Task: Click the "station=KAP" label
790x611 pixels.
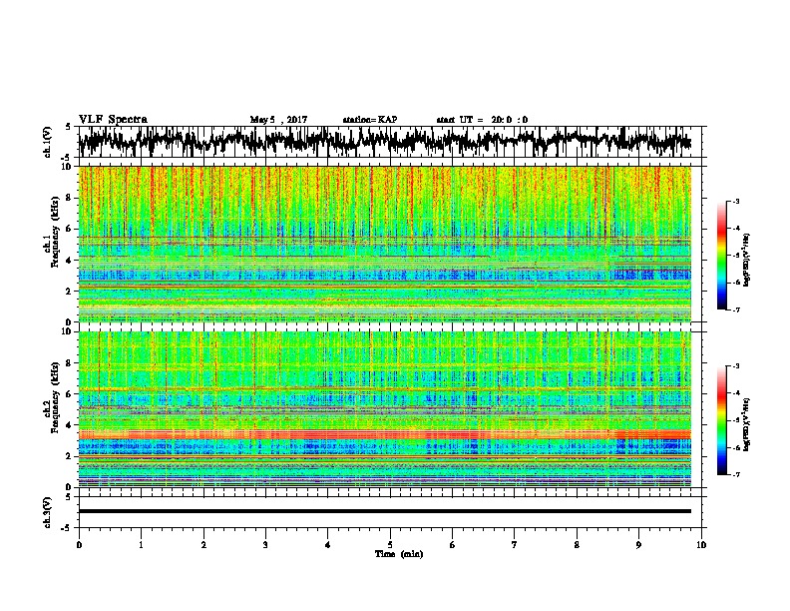Action: tap(370, 120)
